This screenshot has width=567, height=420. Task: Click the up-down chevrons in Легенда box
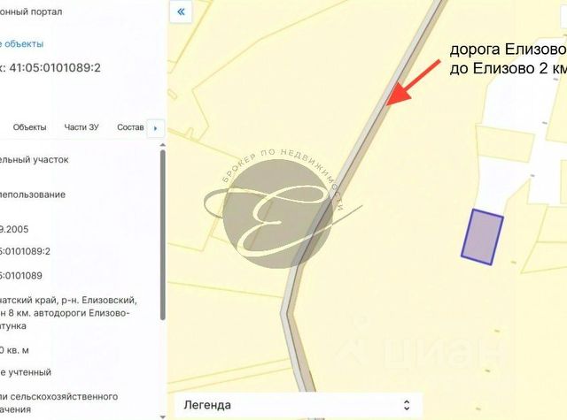(x=407, y=405)
